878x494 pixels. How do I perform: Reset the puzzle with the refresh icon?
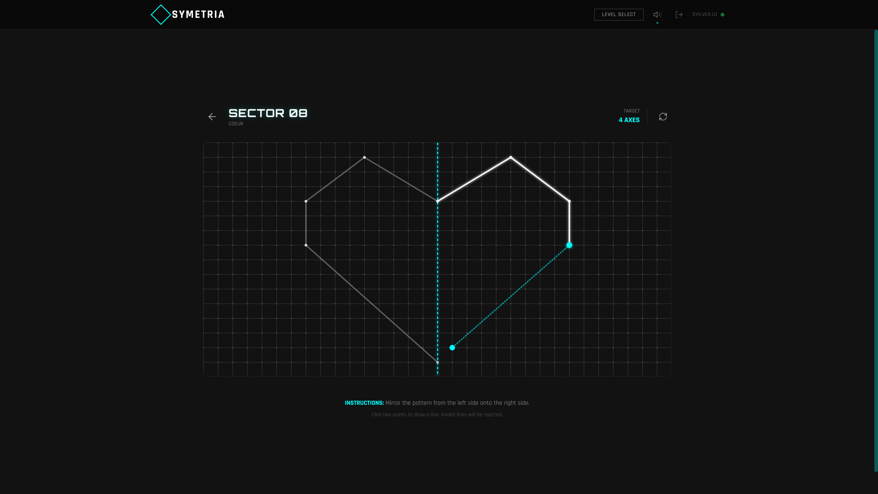point(663,117)
